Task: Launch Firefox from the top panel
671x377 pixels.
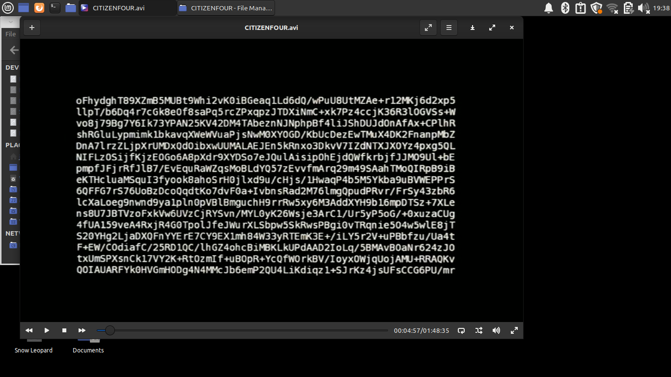Action: click(x=39, y=7)
